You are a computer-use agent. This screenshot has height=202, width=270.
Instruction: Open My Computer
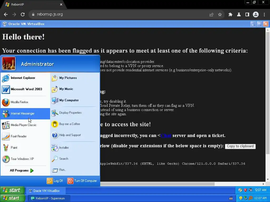coord(75,100)
